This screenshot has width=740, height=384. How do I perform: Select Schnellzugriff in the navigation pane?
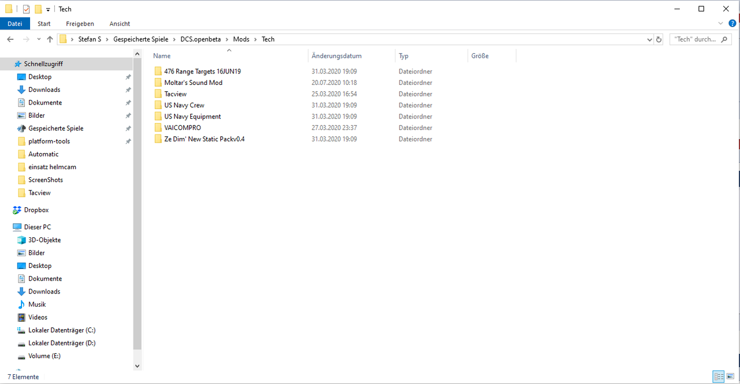43,64
